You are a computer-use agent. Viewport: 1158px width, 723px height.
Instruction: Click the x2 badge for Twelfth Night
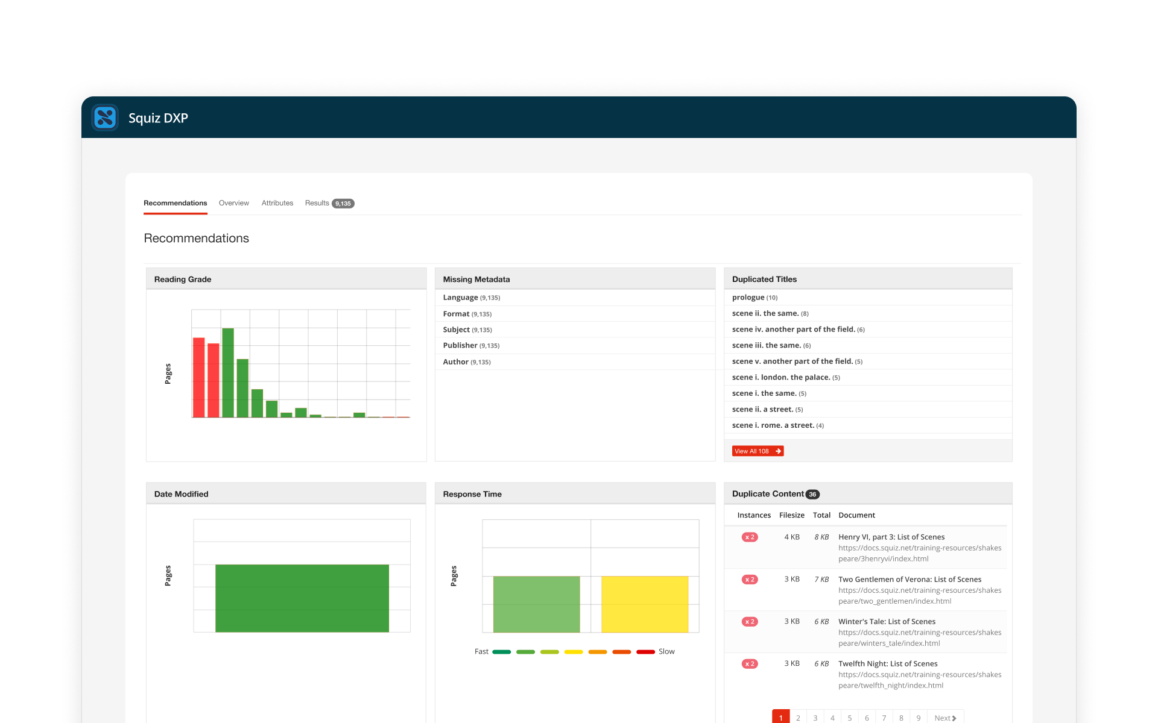(x=750, y=663)
